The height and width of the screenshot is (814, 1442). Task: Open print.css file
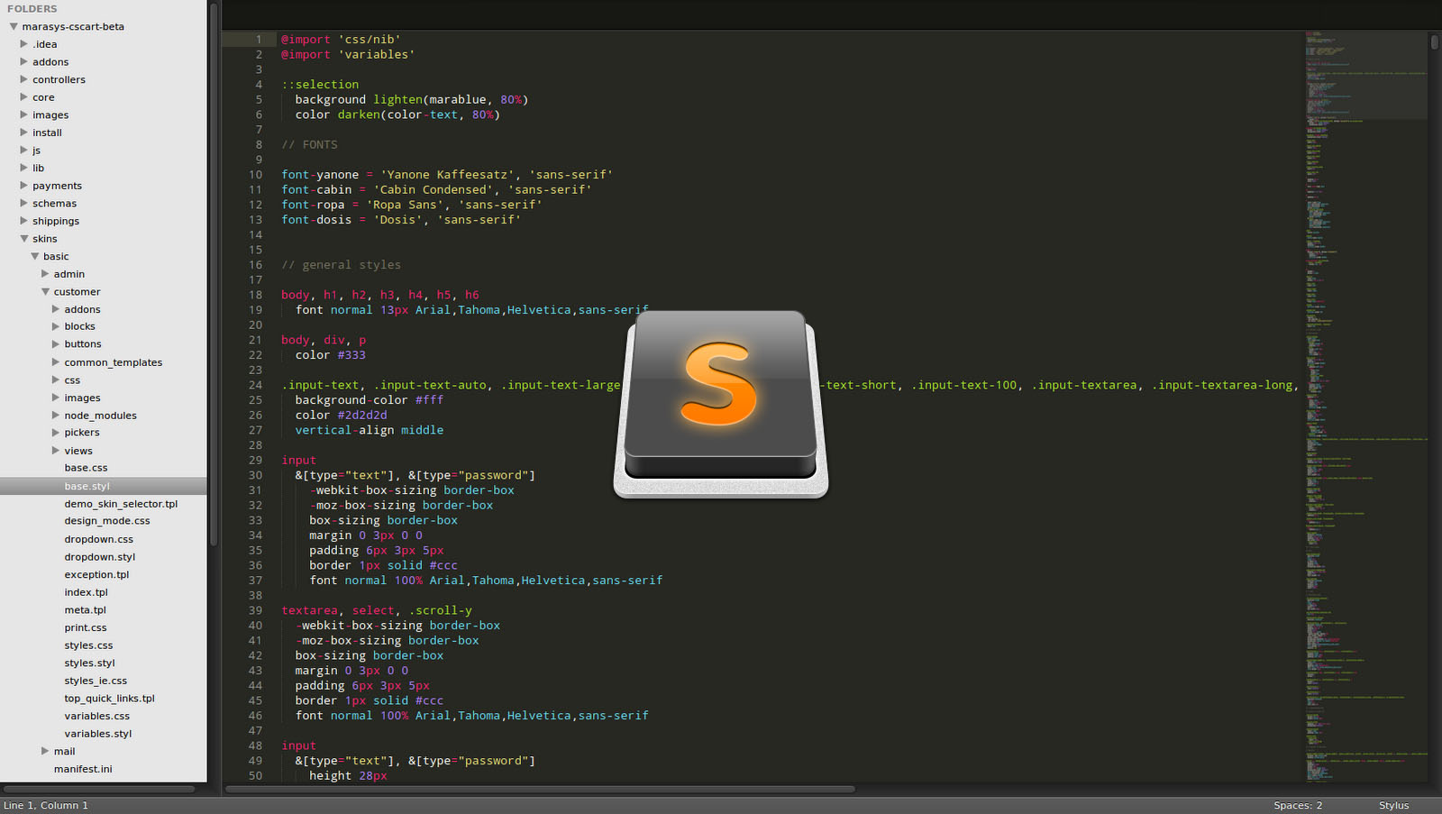coord(85,627)
